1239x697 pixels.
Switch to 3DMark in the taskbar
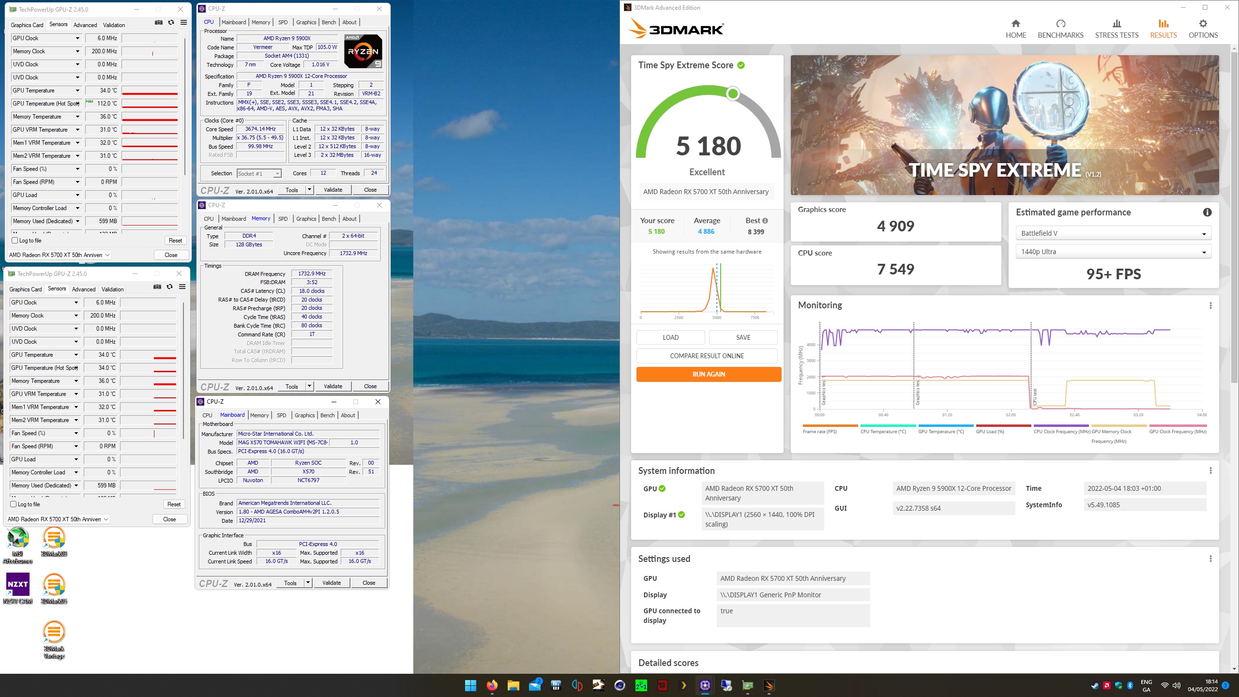click(x=769, y=685)
